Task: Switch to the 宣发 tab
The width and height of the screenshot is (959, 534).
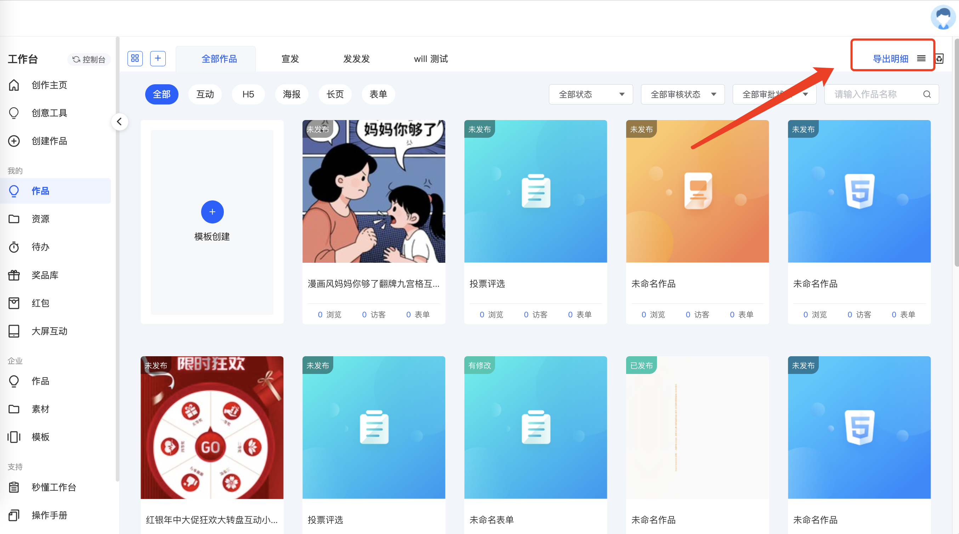Action: (290, 59)
